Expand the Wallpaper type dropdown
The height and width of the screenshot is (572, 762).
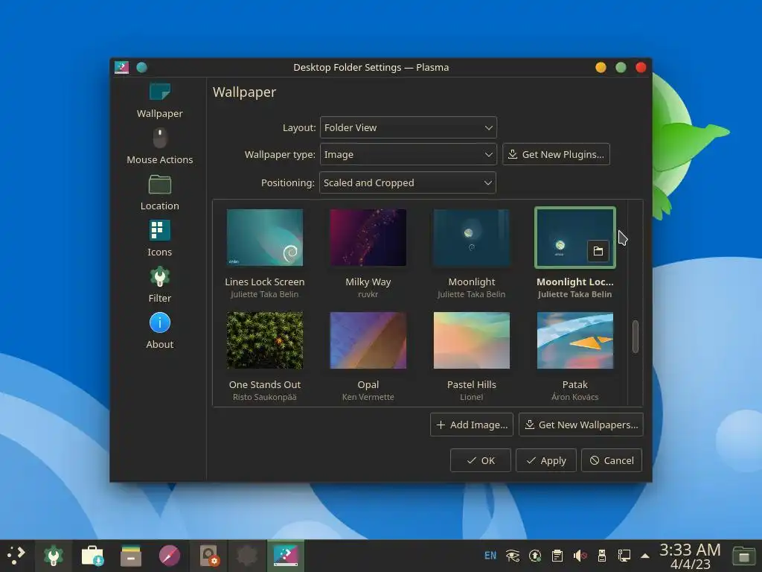(409, 154)
